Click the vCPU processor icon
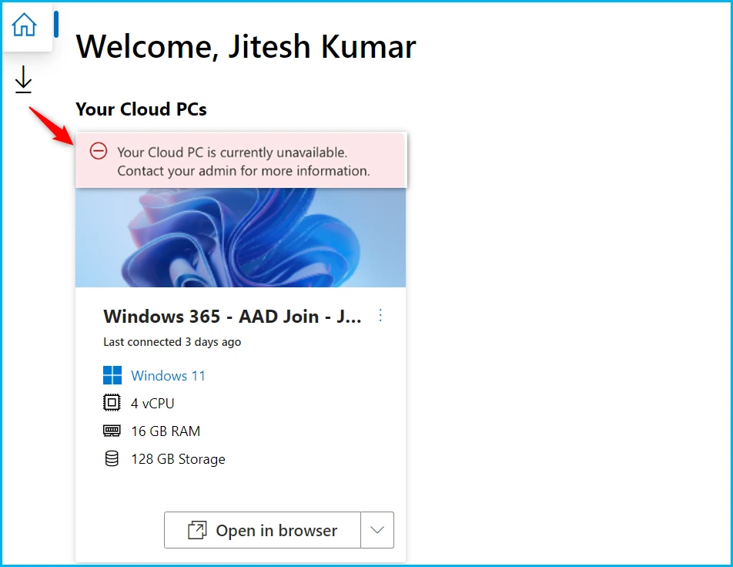733x567 pixels. click(112, 403)
